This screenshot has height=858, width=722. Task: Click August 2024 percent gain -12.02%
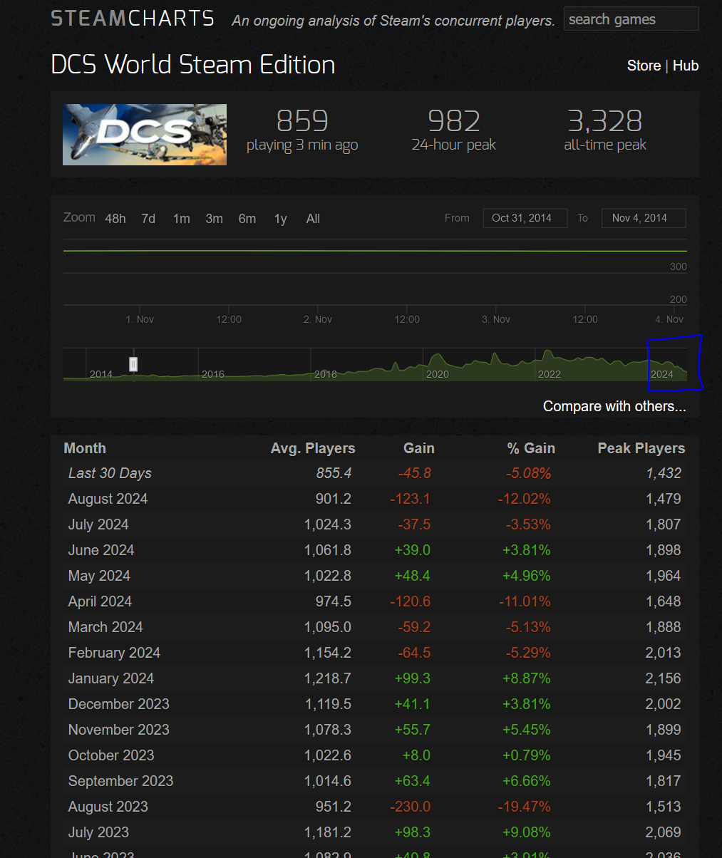(x=525, y=499)
